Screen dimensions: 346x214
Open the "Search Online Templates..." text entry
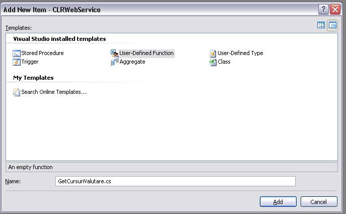pyautogui.click(x=54, y=92)
